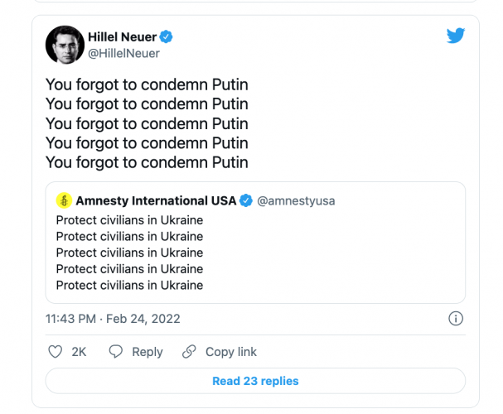The width and height of the screenshot is (503, 414).
Task: Click the chain link icon
Action: (x=190, y=352)
